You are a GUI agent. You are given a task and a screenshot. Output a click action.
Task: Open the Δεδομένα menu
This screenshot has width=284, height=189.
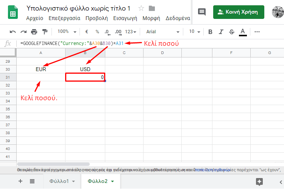[178, 18]
